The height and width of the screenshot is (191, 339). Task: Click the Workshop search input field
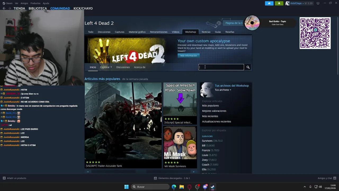(221, 67)
